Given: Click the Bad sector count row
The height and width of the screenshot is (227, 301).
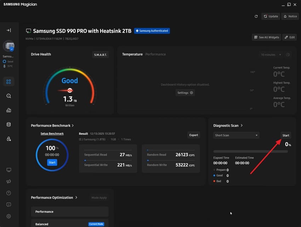Looking at the screenshot, I should click(221, 181).
